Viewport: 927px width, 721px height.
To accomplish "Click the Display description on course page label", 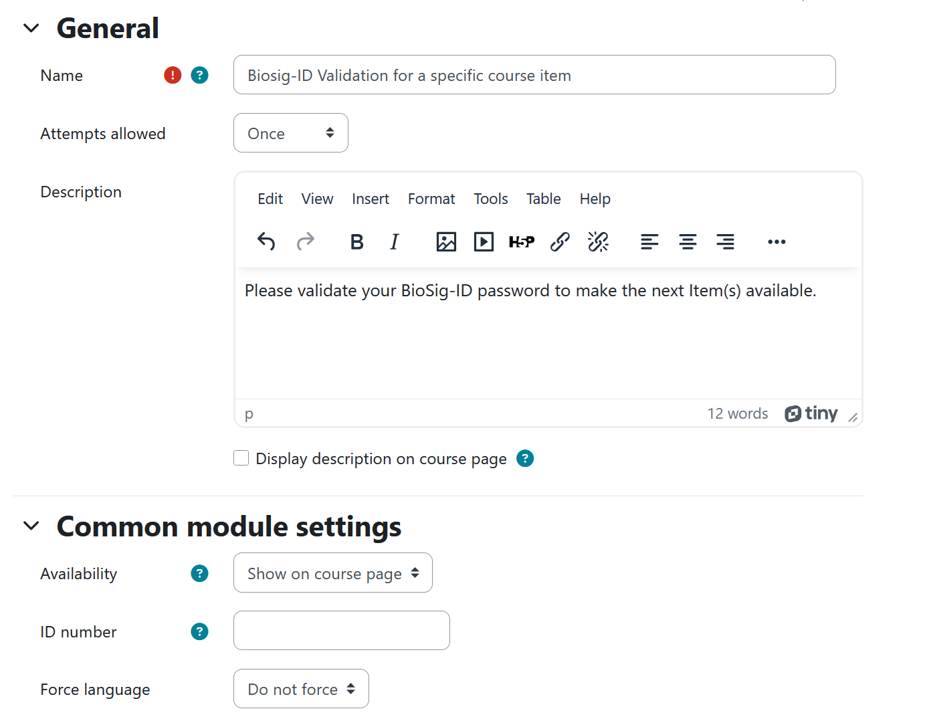I will pos(381,459).
